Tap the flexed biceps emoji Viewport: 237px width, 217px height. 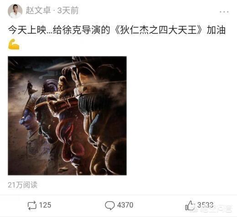click(x=14, y=44)
